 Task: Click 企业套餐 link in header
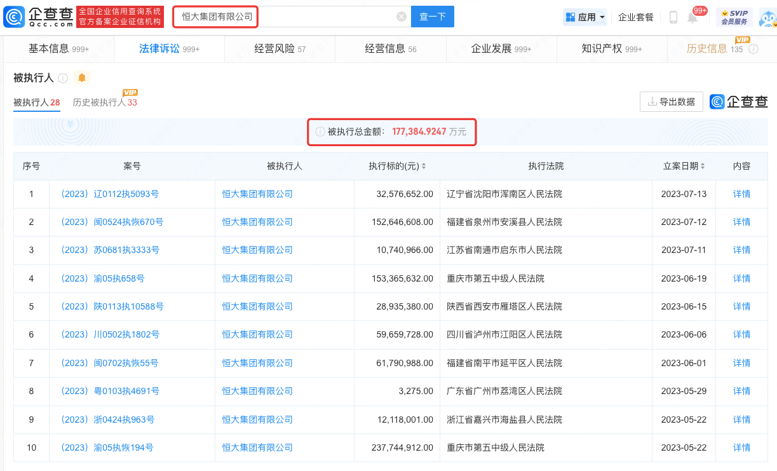pyautogui.click(x=636, y=17)
